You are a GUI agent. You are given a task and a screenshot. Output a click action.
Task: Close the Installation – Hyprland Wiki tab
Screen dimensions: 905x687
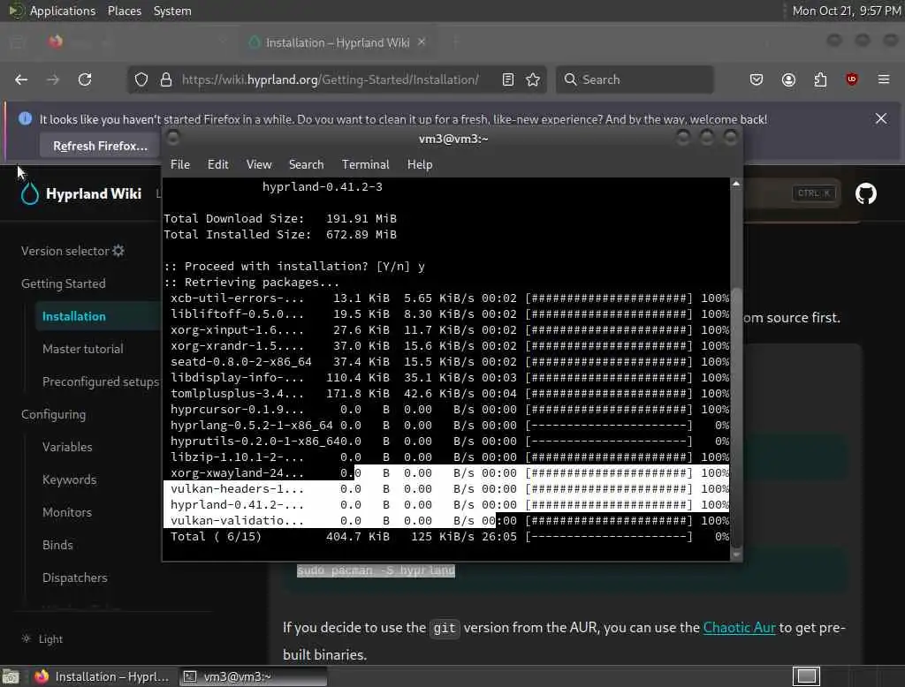click(422, 42)
